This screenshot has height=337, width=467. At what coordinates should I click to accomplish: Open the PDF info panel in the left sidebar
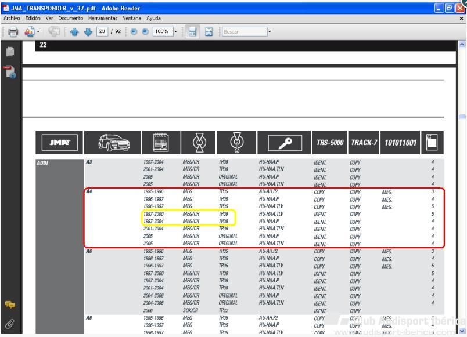[x=10, y=72]
